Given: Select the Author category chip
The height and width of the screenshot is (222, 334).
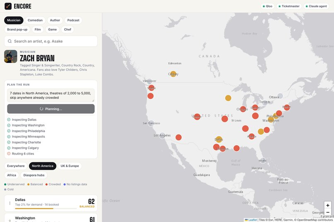Looking at the screenshot, I should [x=55, y=20].
